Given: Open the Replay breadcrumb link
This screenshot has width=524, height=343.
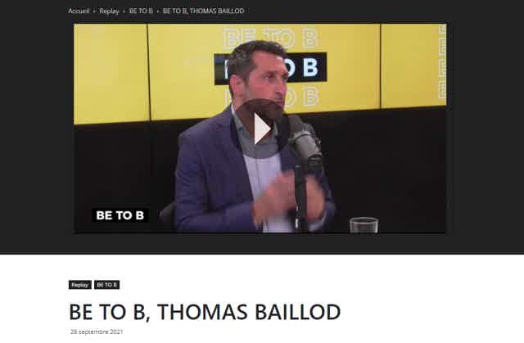Looking at the screenshot, I should pyautogui.click(x=109, y=11).
